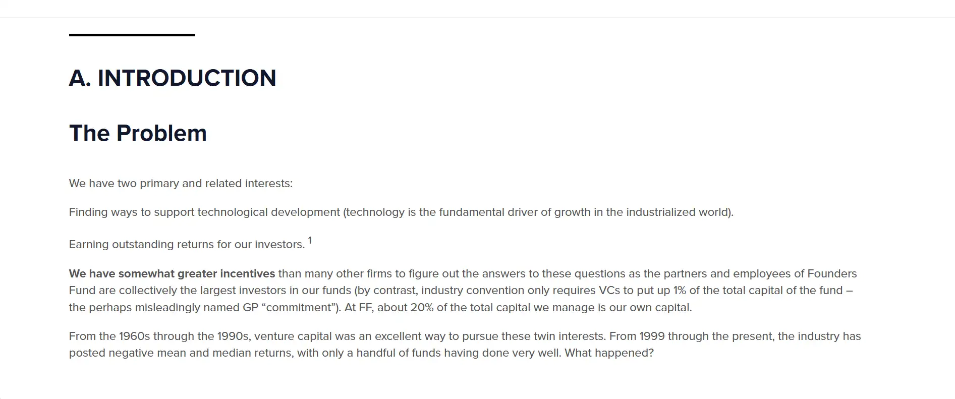Click the 'We have two primary' line
The width and height of the screenshot is (955, 399).
[x=181, y=184]
